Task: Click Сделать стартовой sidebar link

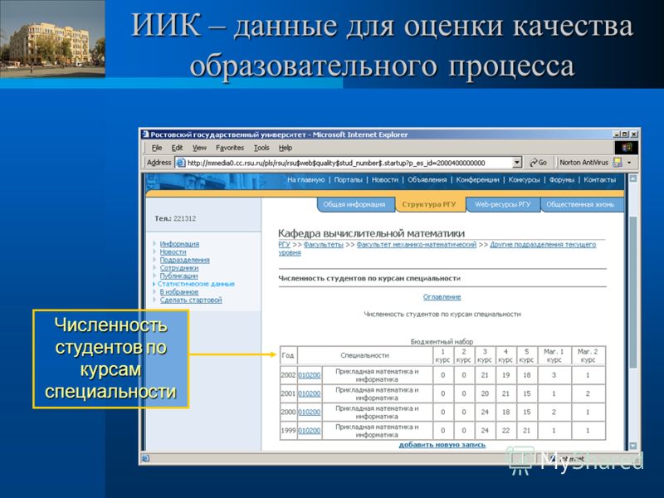Action: tap(191, 300)
